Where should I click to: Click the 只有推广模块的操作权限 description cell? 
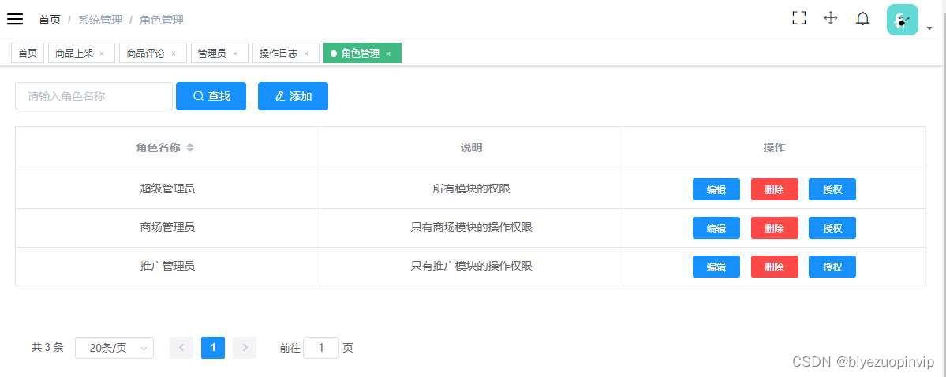point(472,267)
